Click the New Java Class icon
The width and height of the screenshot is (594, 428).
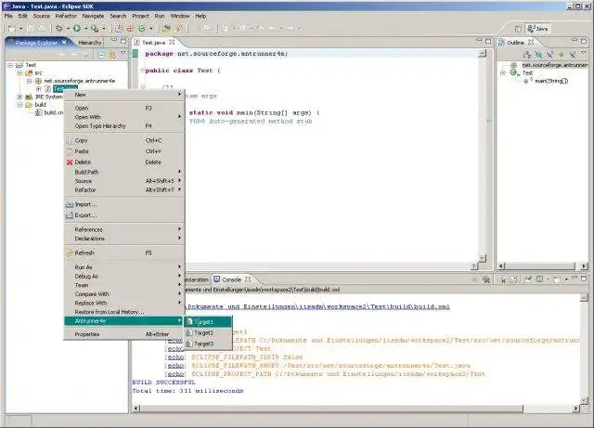[x=142, y=29]
